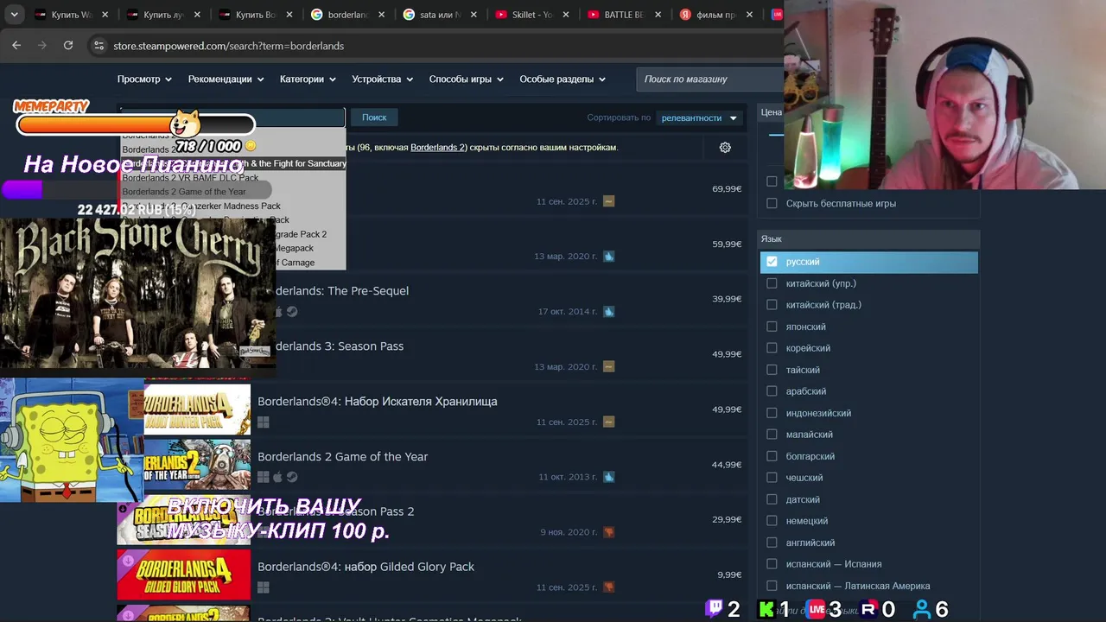Click the thumbs-down review icon in the 29,99€ row

click(609, 532)
